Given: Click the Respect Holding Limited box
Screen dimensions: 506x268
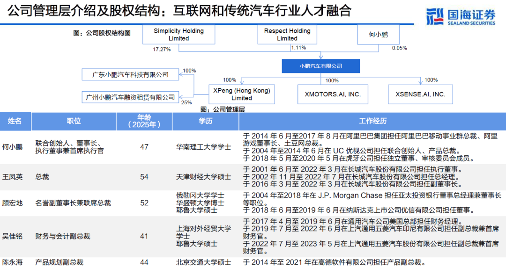Looking at the screenshot, I should point(287,35).
